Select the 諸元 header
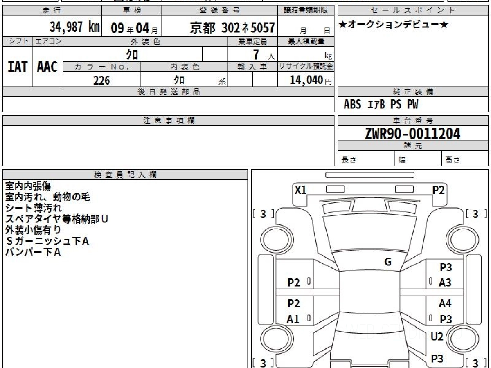Image resolution: width=491 pixels, height=368 pixels. pyautogui.click(x=413, y=146)
